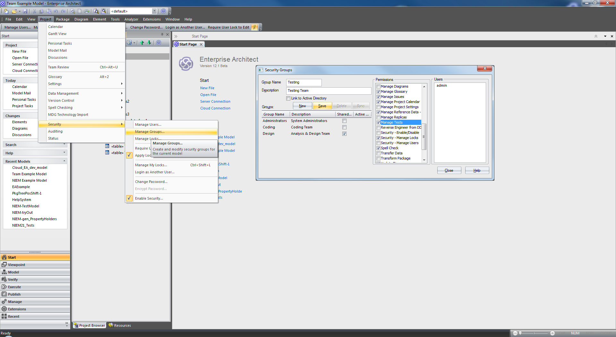Collapse the Recent Models section
This screenshot has height=337, width=616.
pos(64,161)
